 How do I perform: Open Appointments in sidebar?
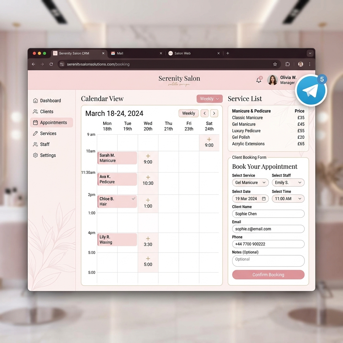point(51,123)
